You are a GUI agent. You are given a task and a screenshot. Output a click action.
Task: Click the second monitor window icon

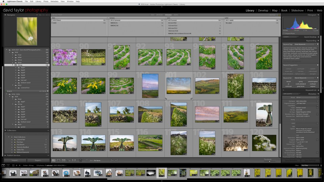coord(8,165)
